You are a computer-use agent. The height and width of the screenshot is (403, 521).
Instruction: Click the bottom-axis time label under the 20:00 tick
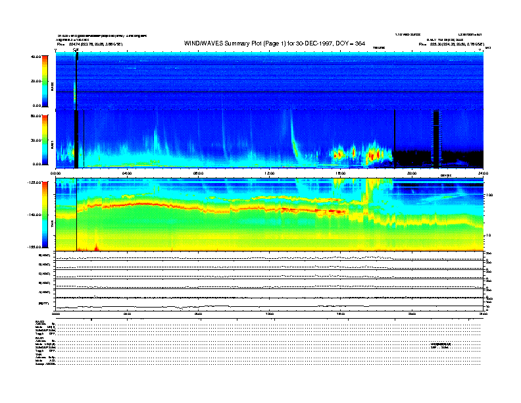coord(412,313)
